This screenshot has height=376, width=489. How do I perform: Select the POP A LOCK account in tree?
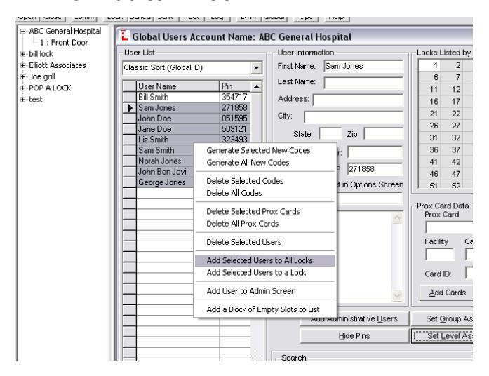[x=50, y=88]
